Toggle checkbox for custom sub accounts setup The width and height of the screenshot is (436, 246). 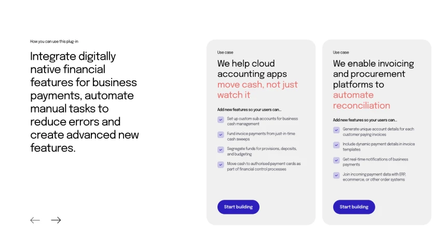click(x=221, y=119)
